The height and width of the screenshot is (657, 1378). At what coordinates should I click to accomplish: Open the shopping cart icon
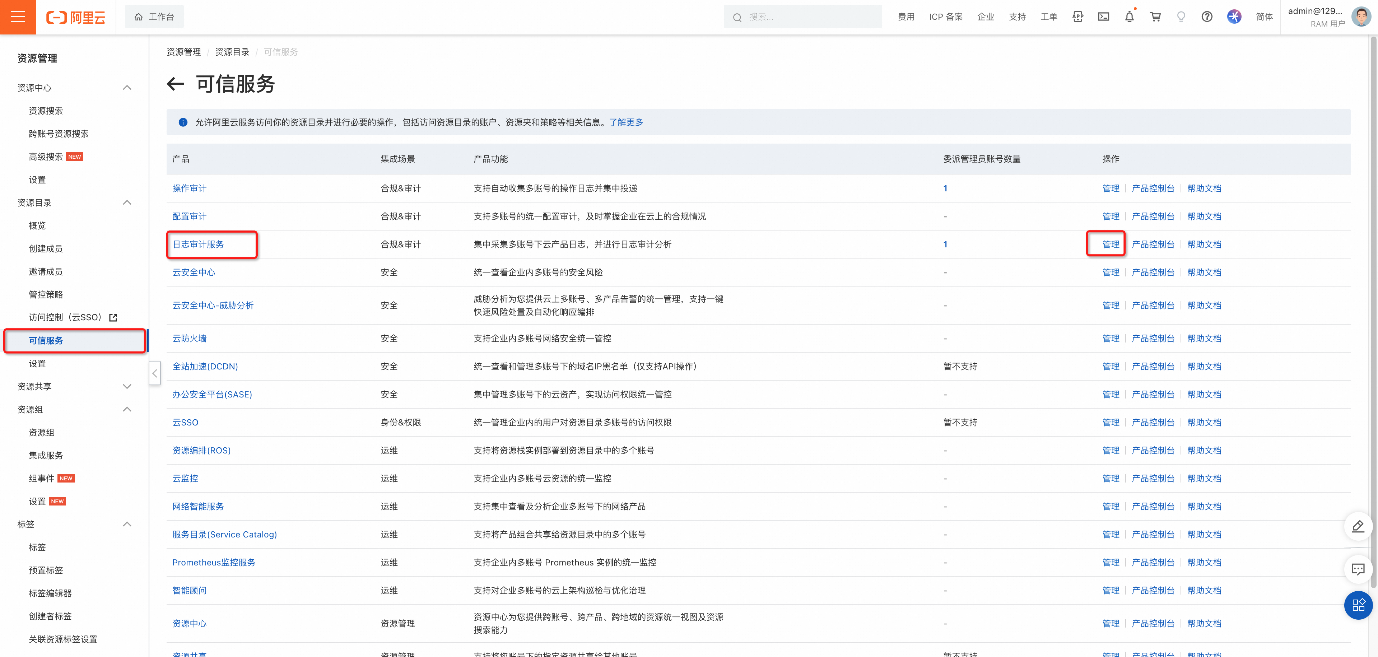pyautogui.click(x=1155, y=17)
